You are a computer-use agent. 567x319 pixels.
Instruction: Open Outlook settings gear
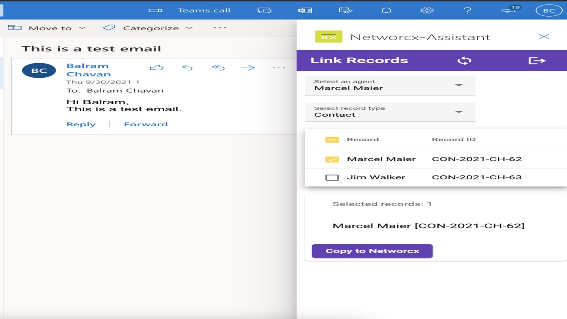[x=427, y=10]
